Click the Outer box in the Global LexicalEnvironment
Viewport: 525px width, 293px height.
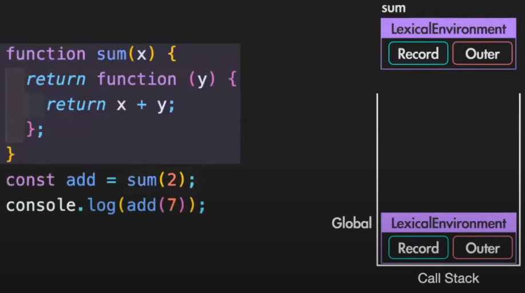483,247
